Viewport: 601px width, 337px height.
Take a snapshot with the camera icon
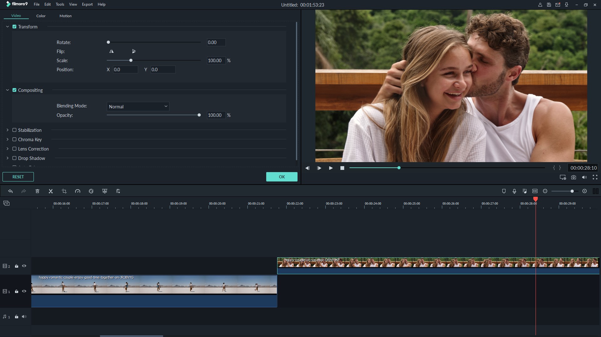point(573,177)
